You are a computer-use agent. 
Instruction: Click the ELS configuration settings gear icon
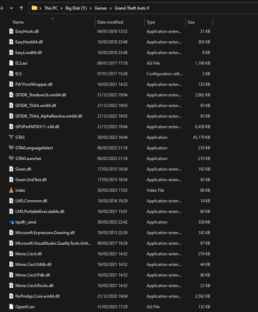pos(11,73)
